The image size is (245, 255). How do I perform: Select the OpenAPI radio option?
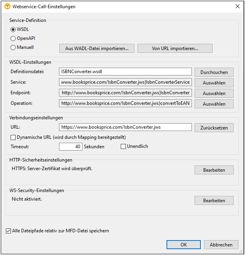click(x=13, y=38)
